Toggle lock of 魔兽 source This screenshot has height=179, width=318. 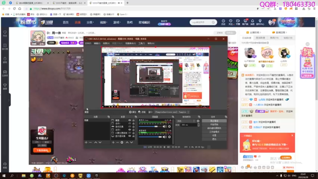tap(133, 121)
